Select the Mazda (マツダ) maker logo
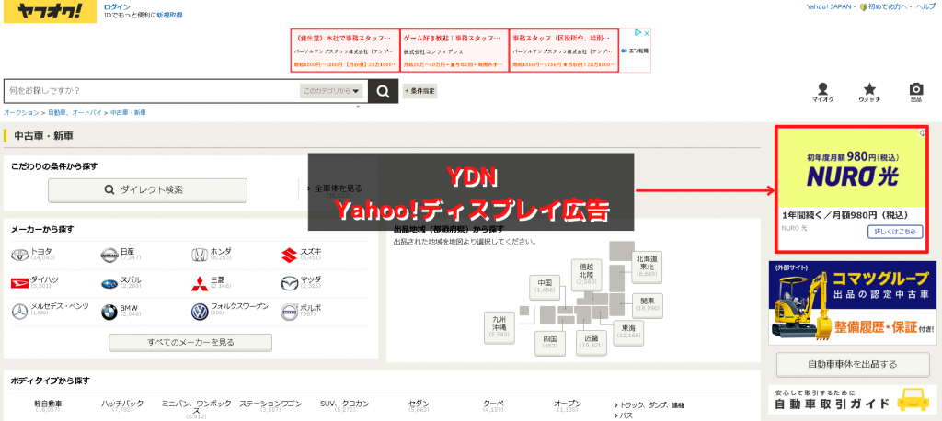 (x=289, y=283)
